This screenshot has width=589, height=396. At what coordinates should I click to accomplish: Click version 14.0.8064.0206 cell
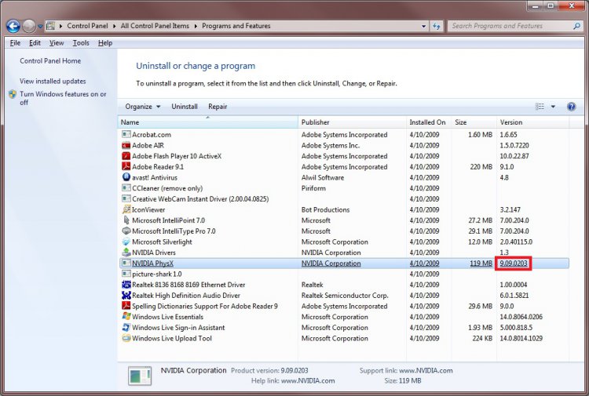pyautogui.click(x=521, y=317)
